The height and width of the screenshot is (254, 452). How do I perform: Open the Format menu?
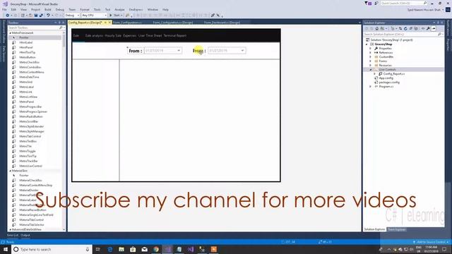[85, 9]
